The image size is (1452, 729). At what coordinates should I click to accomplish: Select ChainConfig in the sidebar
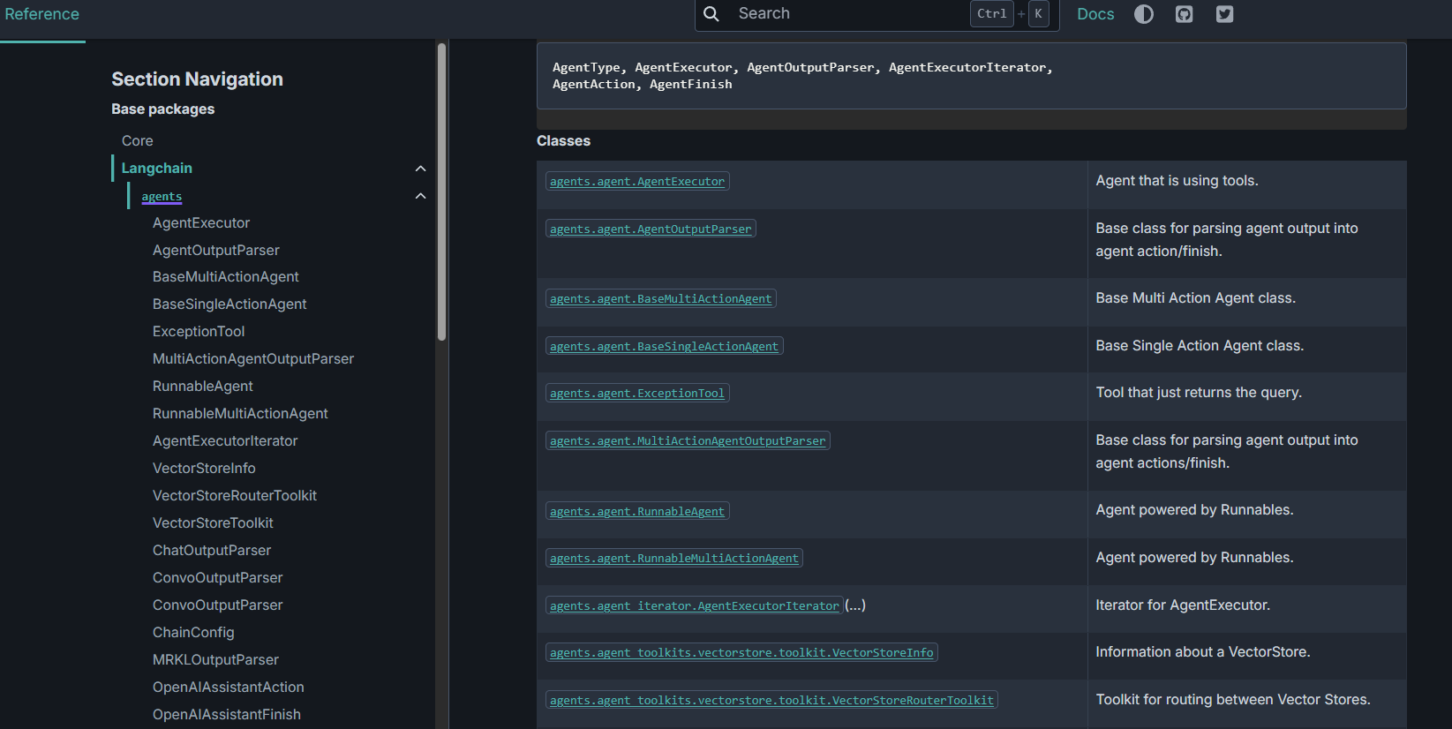tap(193, 633)
